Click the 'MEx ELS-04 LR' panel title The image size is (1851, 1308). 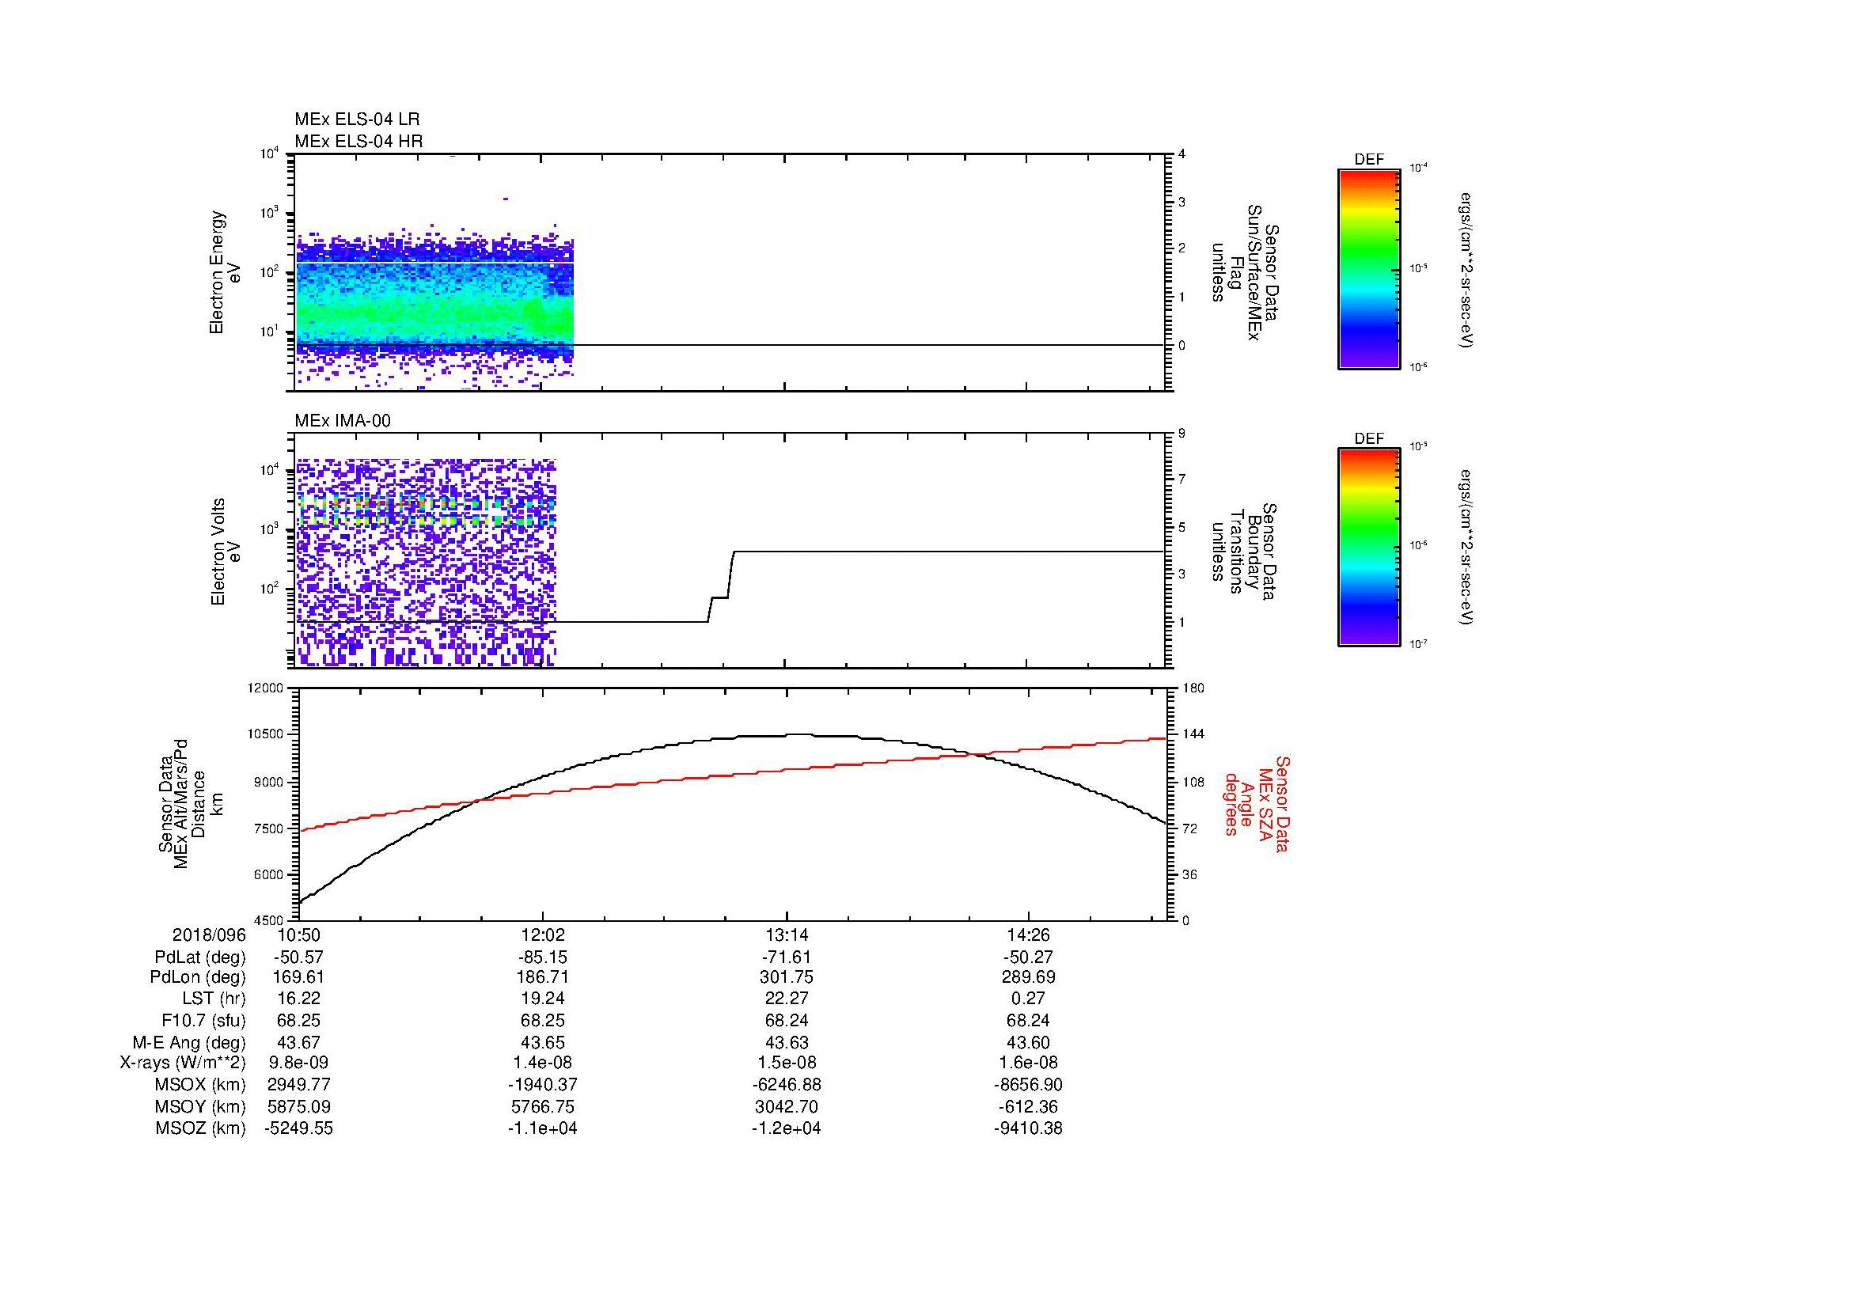[x=356, y=119]
